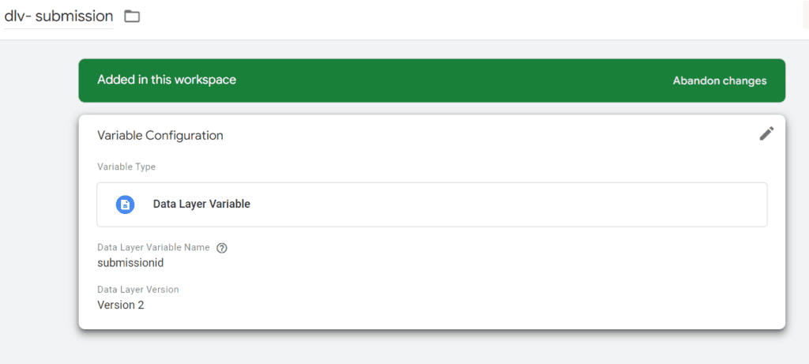The height and width of the screenshot is (364, 809).
Task: Click empty white header bar area
Action: pyautogui.click(x=474, y=17)
